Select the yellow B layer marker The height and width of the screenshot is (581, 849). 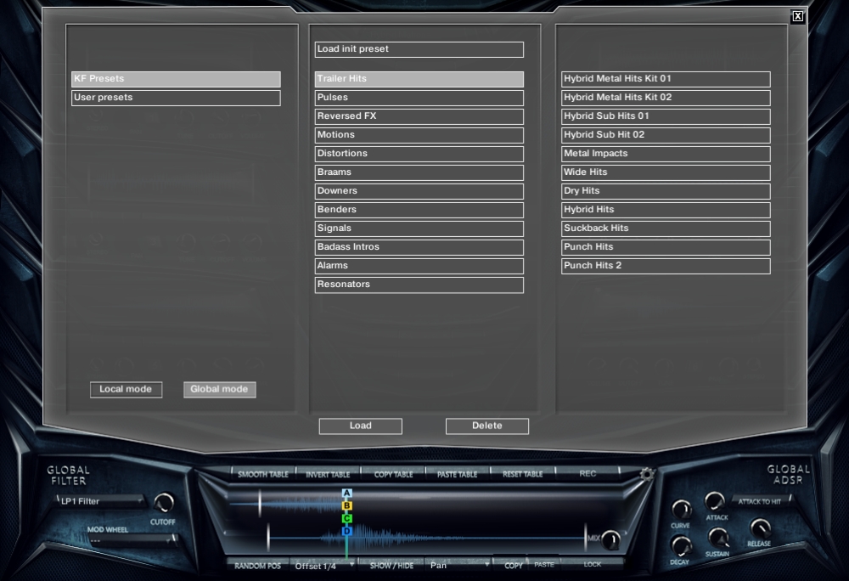[x=346, y=505]
